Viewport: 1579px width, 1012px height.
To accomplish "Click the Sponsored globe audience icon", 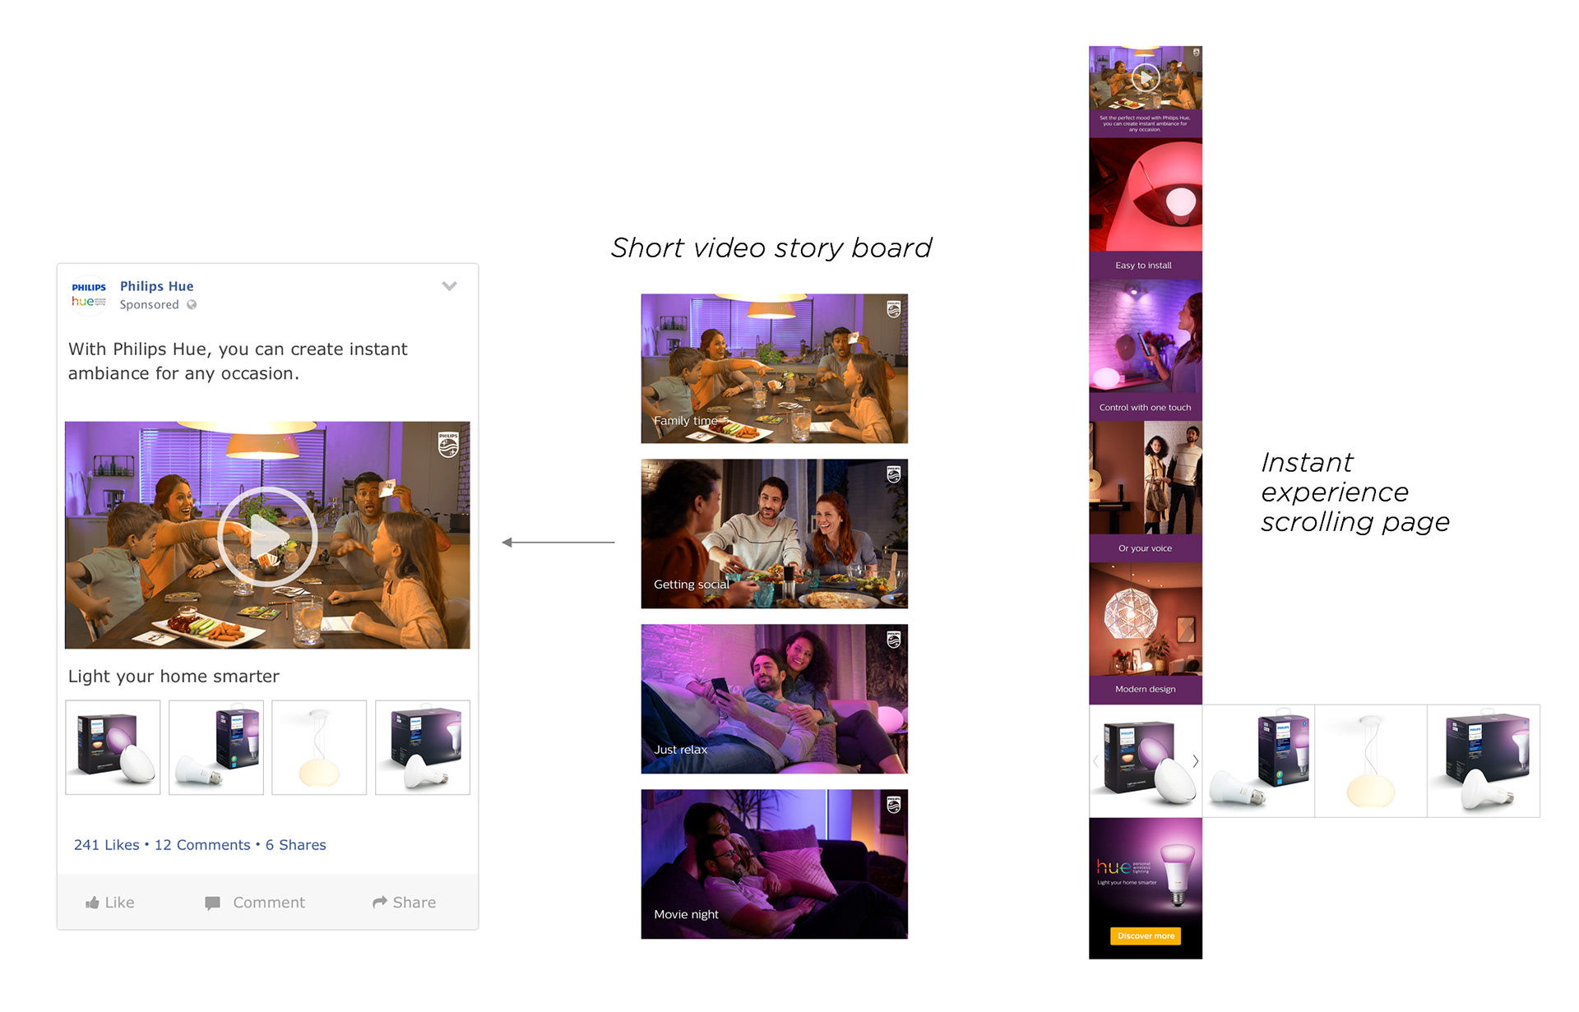I will [192, 304].
